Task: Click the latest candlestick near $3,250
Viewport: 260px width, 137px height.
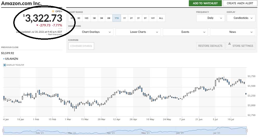Action: (x=246, y=94)
